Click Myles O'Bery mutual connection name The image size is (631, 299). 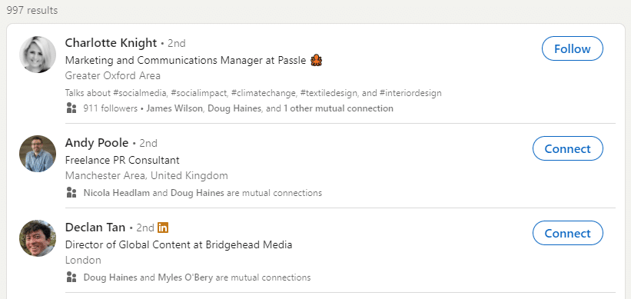pos(185,277)
